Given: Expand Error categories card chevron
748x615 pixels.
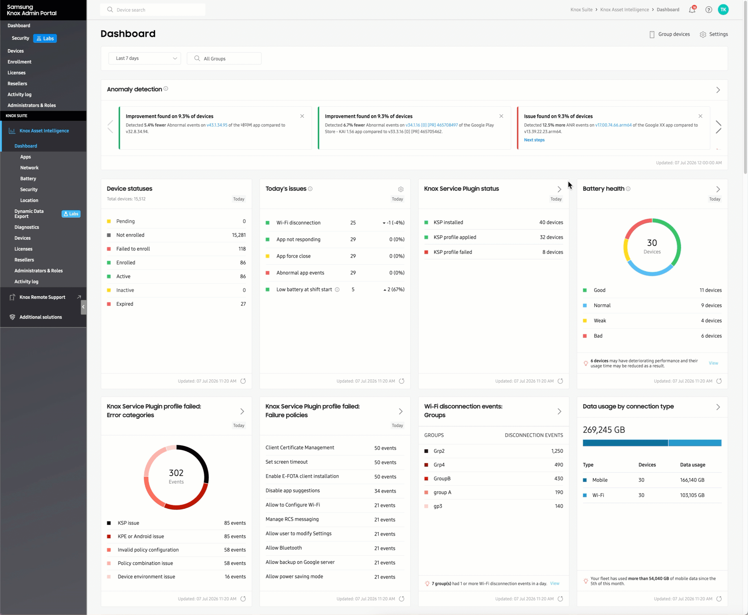Looking at the screenshot, I should tap(242, 411).
